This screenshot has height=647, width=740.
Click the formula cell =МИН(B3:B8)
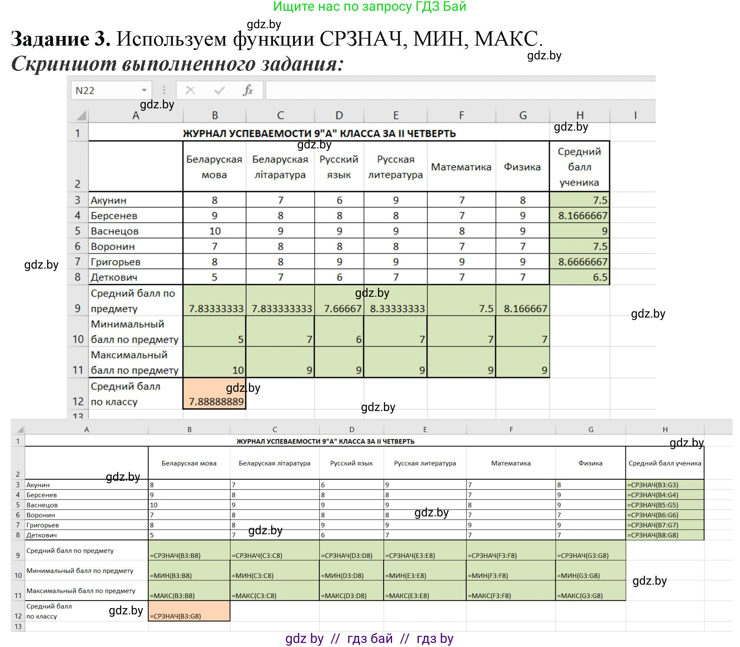coord(189,570)
